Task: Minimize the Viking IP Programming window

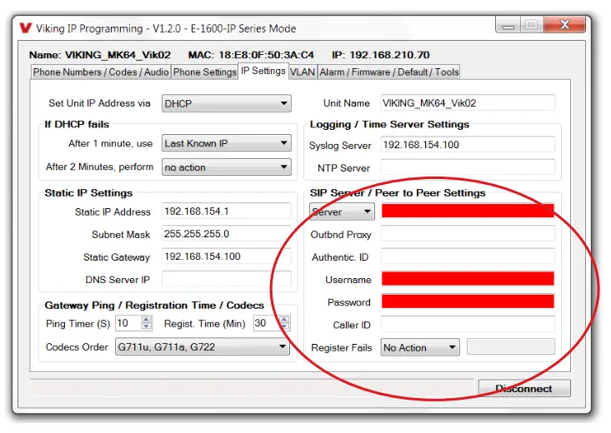Action: tap(508, 25)
